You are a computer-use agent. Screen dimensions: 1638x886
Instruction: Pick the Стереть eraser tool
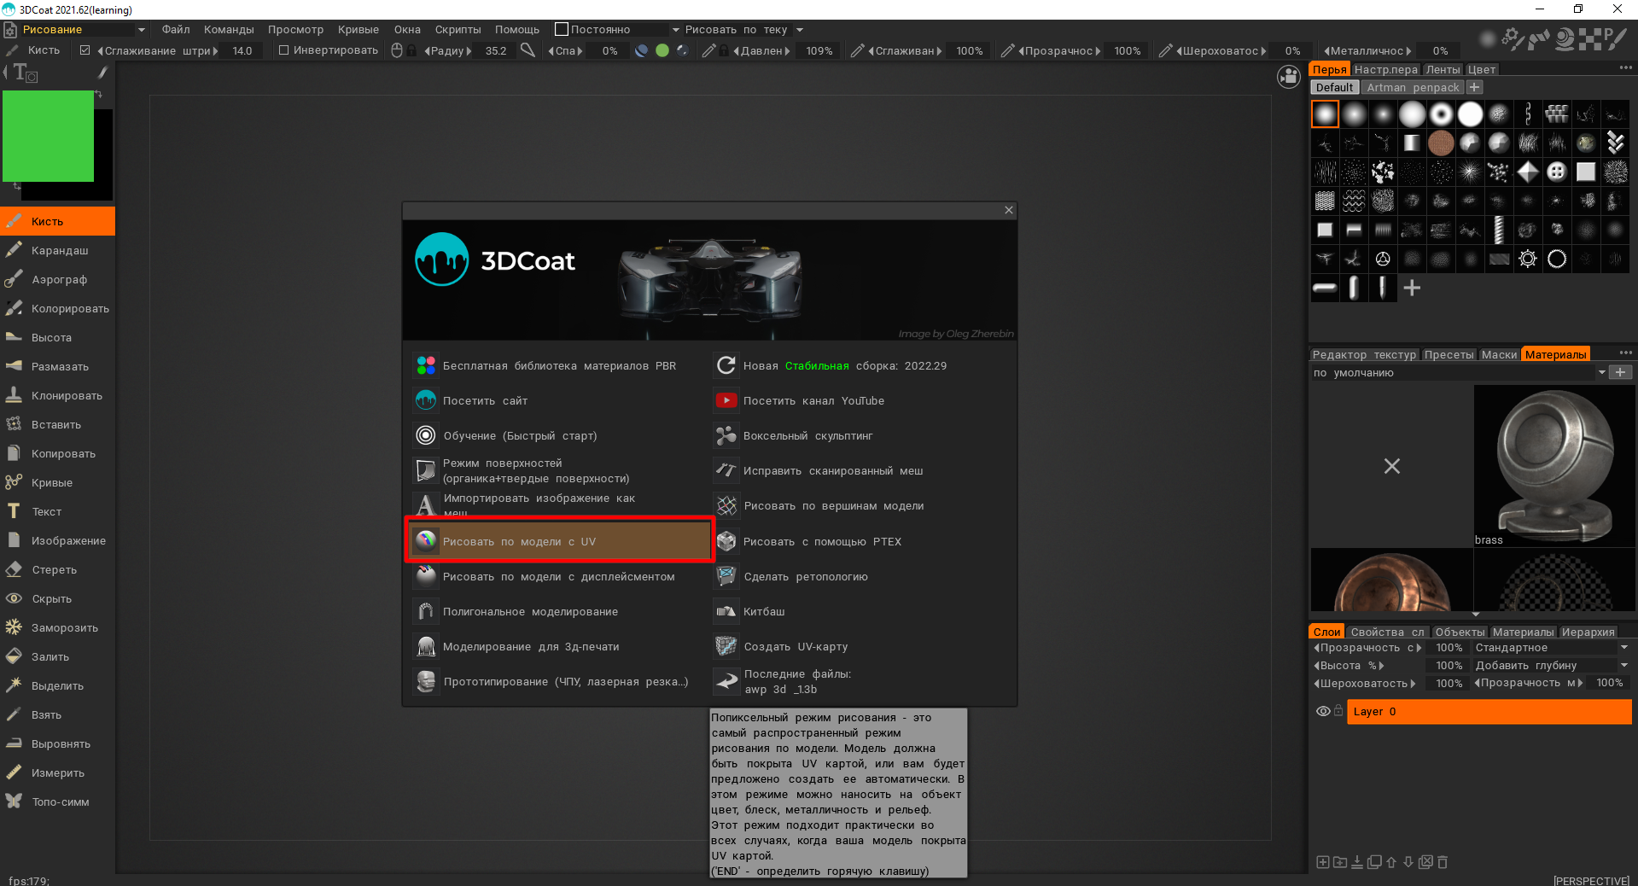pyautogui.click(x=58, y=569)
